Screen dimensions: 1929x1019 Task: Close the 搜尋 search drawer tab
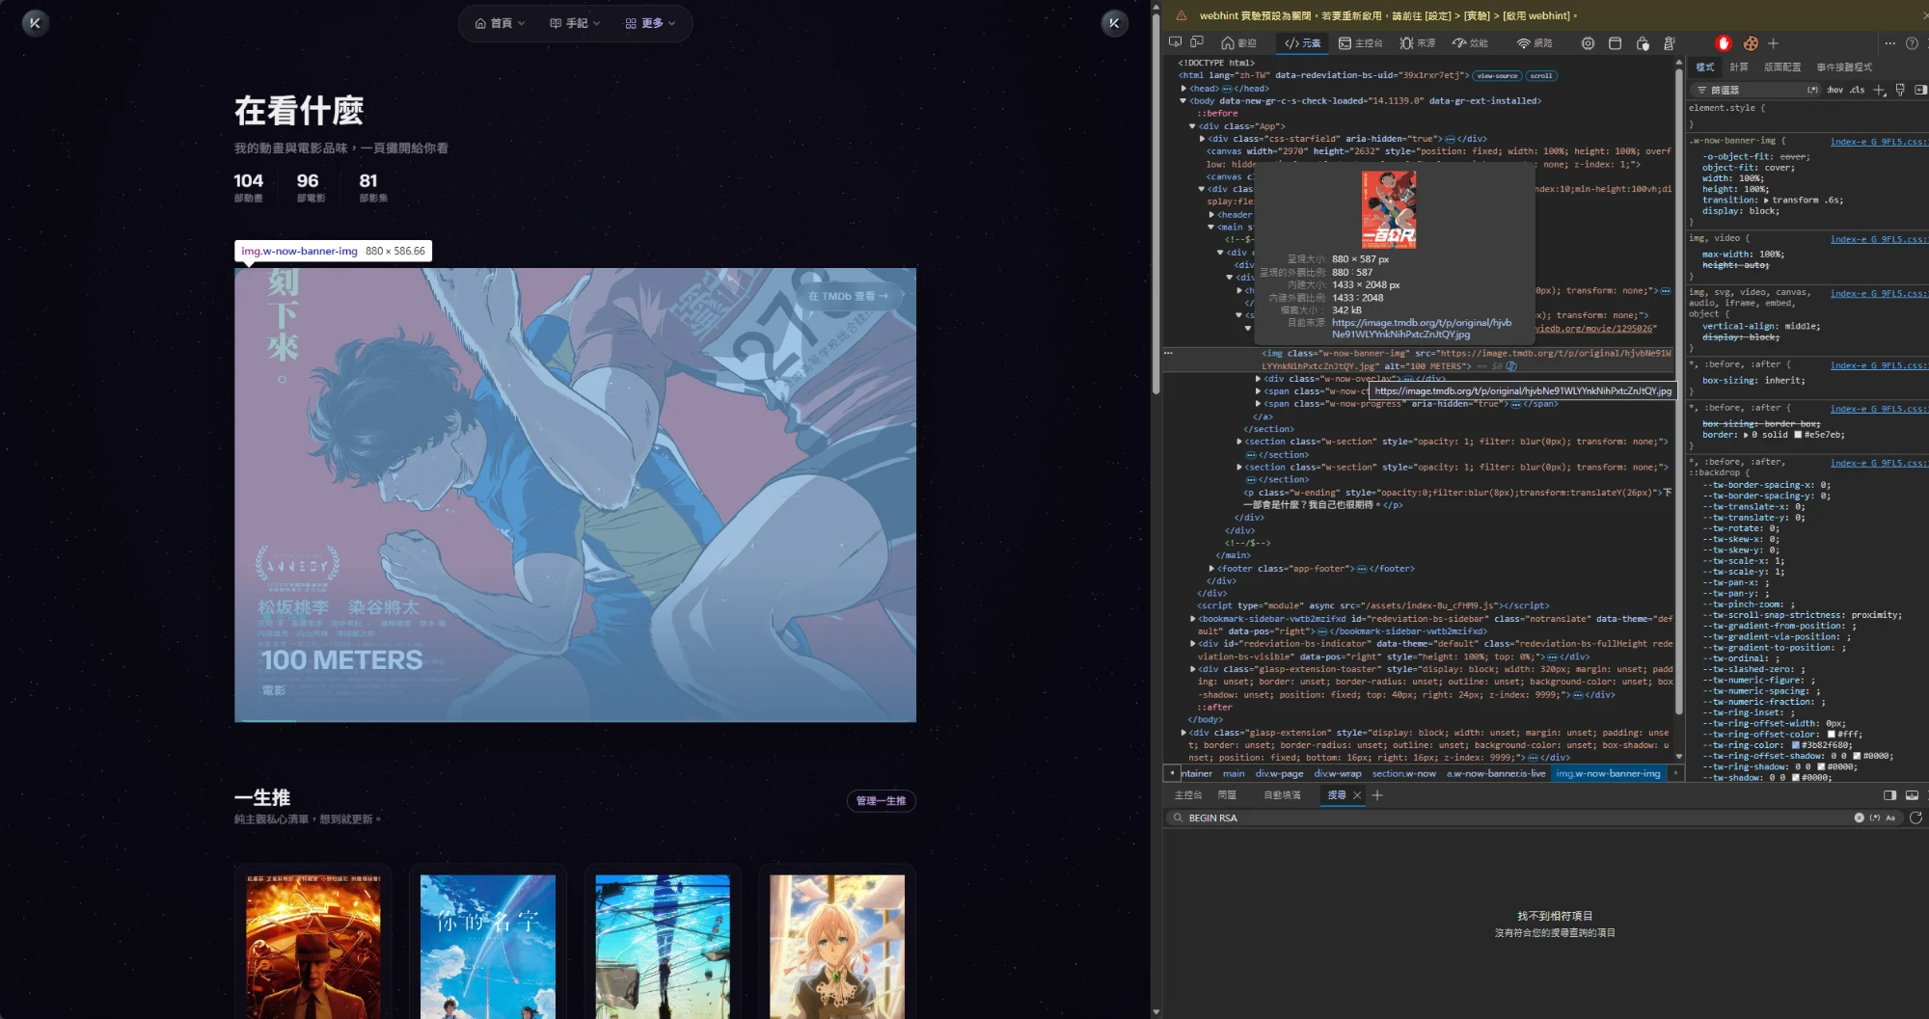[1357, 795]
